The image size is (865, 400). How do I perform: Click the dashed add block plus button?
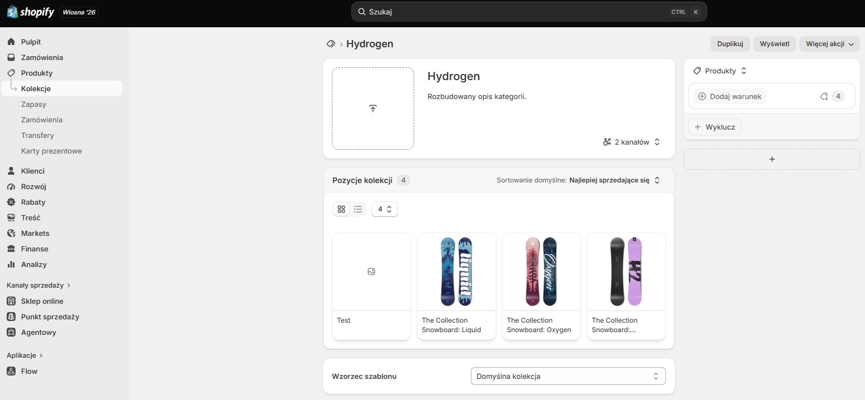point(772,159)
